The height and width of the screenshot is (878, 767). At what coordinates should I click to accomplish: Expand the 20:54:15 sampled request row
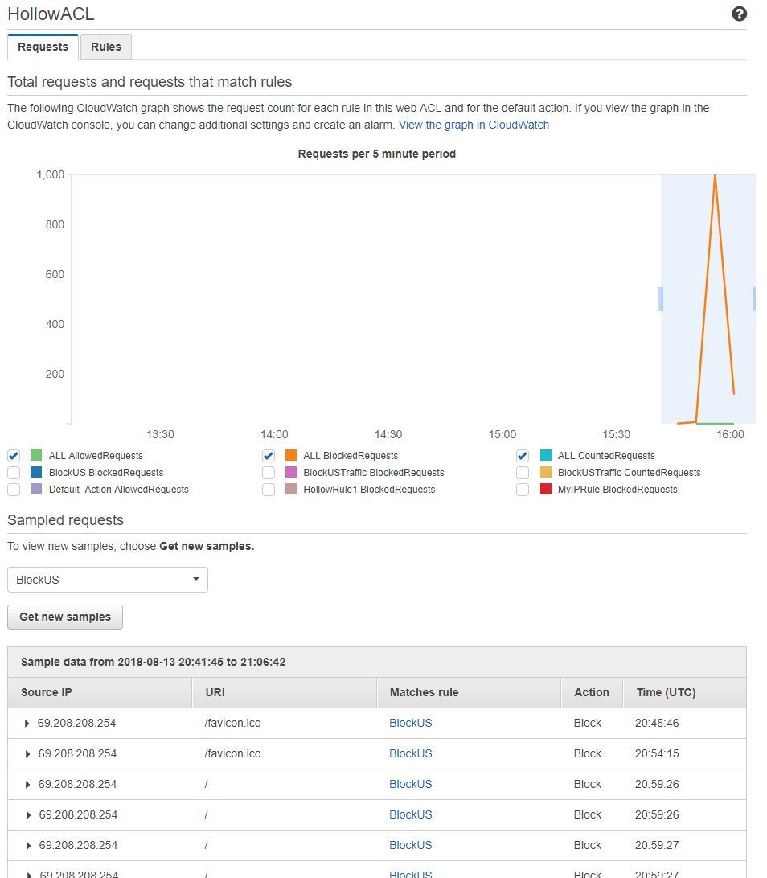[27, 754]
